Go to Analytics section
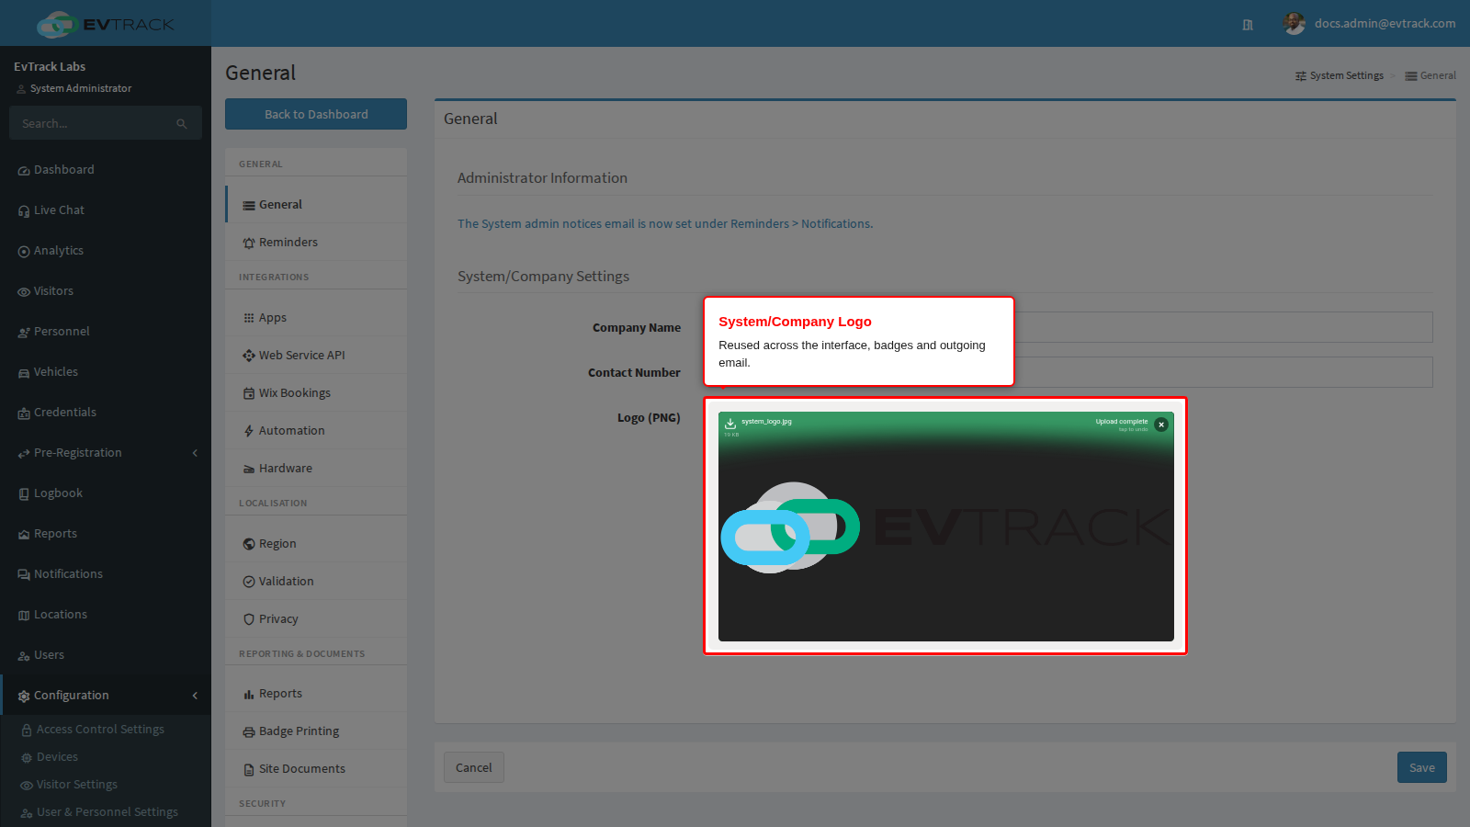Image resolution: width=1470 pixels, height=827 pixels. [x=106, y=251]
